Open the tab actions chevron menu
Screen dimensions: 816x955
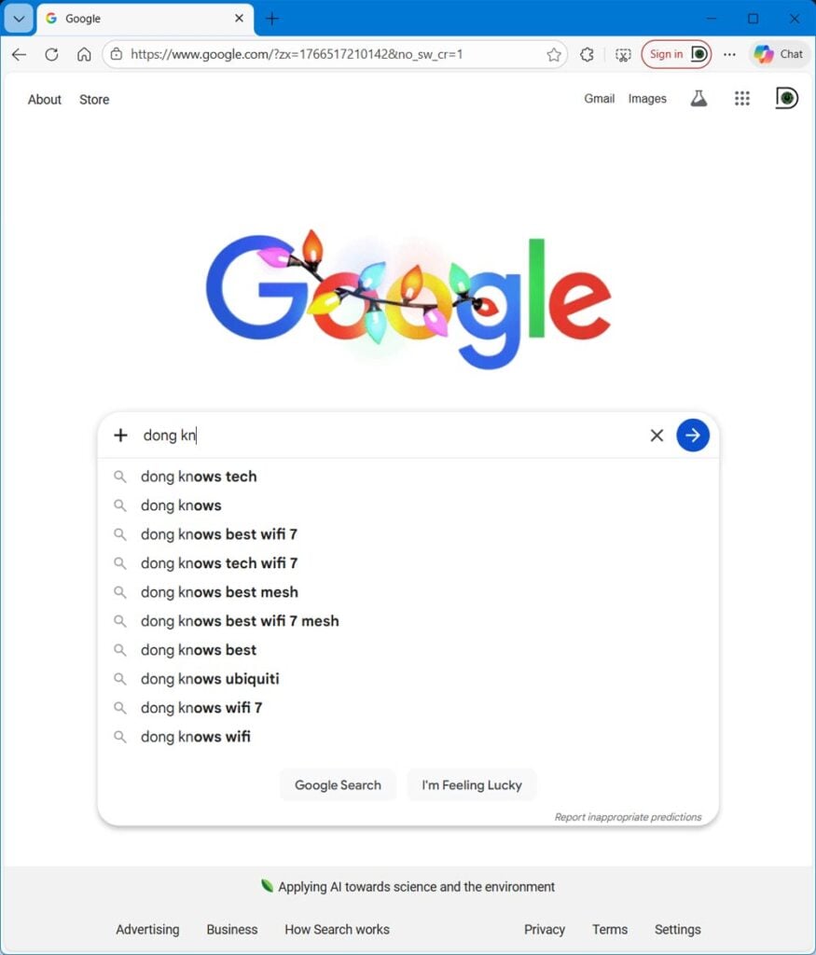18,18
